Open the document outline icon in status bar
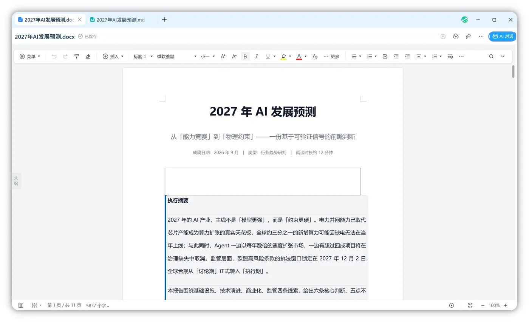Image resolution: width=529 pixels, height=322 pixels. (21, 305)
